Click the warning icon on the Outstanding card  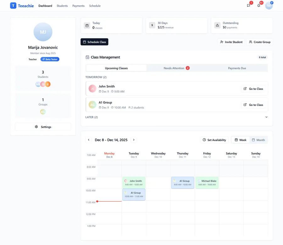pyautogui.click(x=217, y=25)
